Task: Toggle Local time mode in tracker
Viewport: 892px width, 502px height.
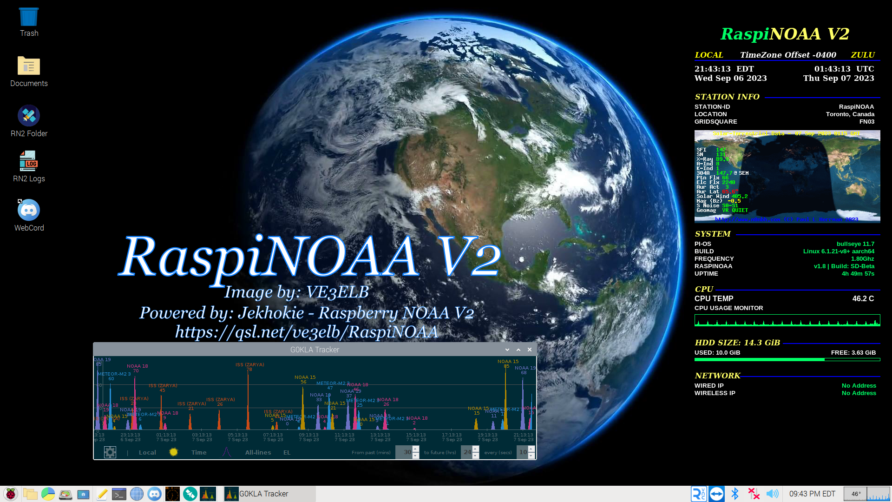Action: [x=147, y=453]
